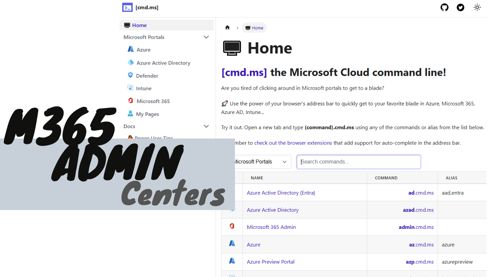Click the Microsoft 365 icon in the sidebar

pos(131,101)
